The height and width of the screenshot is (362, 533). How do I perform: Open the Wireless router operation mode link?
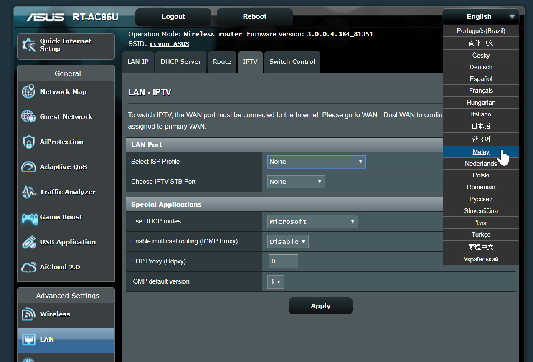coord(213,34)
